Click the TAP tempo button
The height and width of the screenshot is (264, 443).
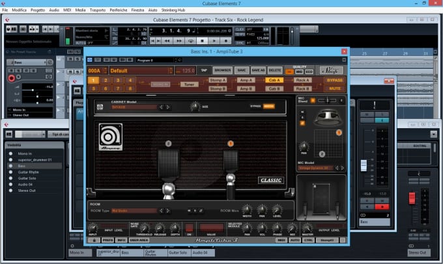point(204,70)
